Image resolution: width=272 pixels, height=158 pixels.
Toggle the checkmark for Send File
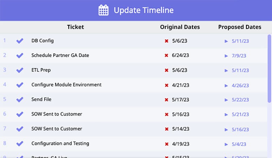coord(20,99)
